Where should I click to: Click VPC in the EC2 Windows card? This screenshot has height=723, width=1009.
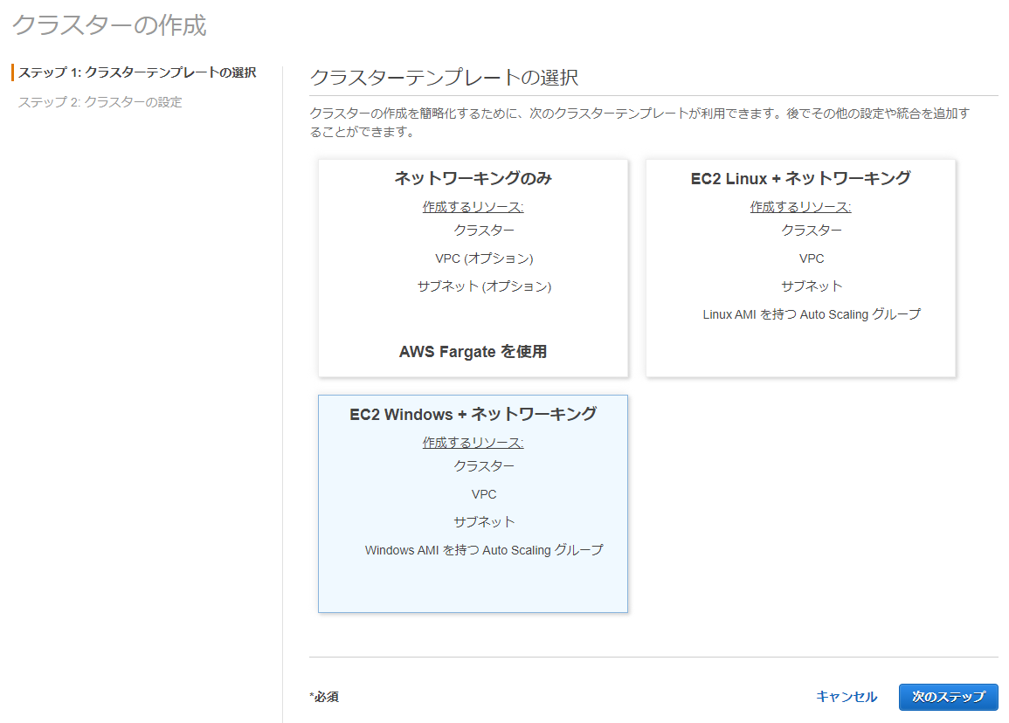484,494
